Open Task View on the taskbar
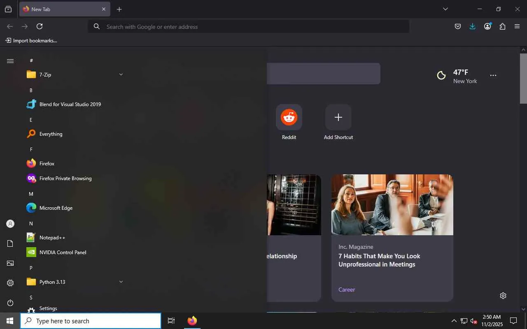Viewport: 527px width, 329px height. click(171, 321)
